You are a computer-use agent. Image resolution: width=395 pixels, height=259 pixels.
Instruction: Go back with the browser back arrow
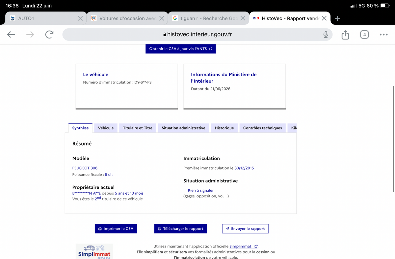coord(11,35)
